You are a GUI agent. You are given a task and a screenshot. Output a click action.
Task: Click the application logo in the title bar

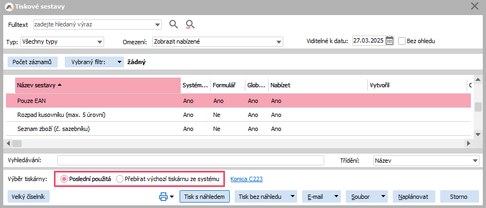pos(10,7)
